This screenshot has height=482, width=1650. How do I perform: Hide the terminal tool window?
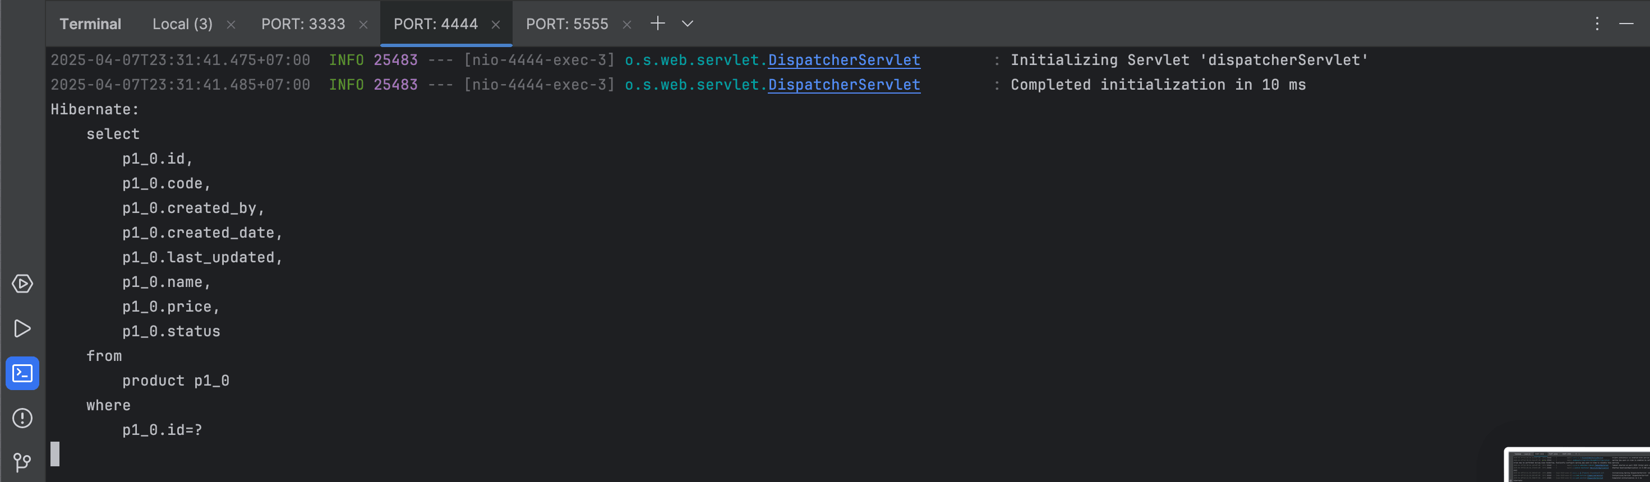(x=1627, y=24)
